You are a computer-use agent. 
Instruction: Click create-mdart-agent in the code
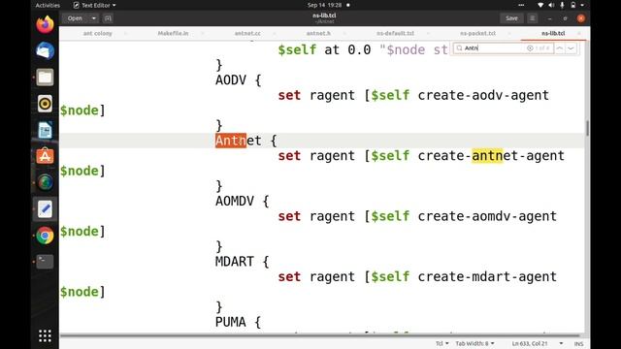pos(487,277)
